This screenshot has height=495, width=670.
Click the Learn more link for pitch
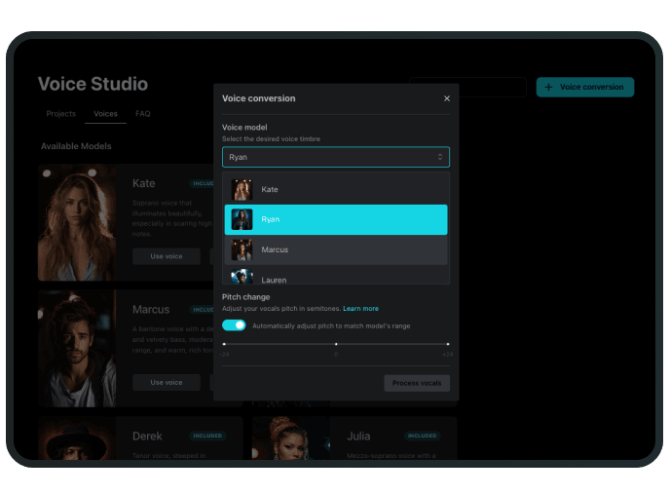pyautogui.click(x=360, y=309)
